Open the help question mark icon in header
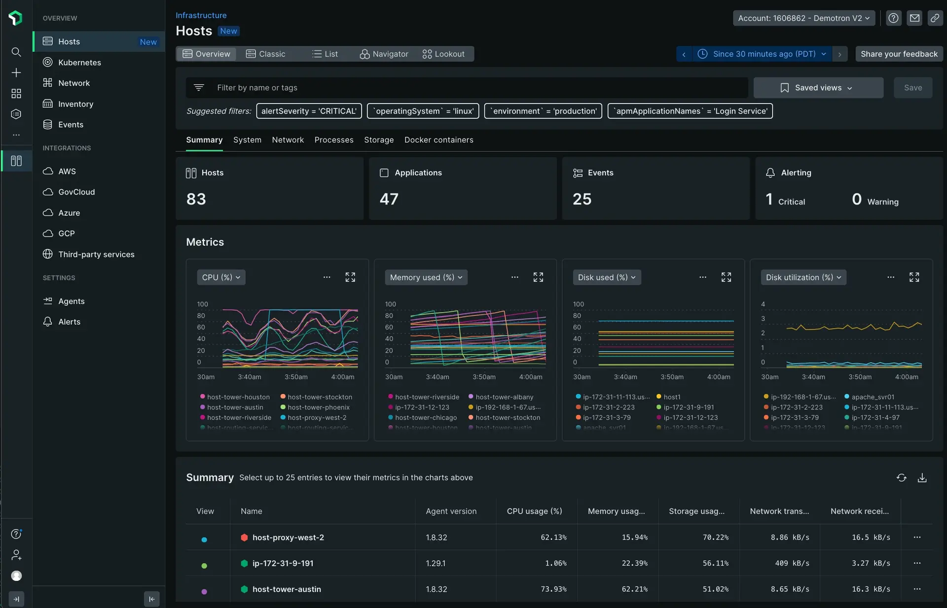Image resolution: width=947 pixels, height=608 pixels. tap(893, 18)
